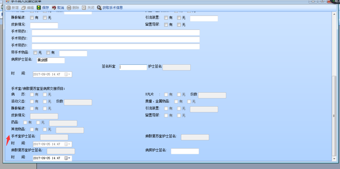Check 有 for 其他物品
This screenshot has height=169, width=340.
(x=32, y=130)
